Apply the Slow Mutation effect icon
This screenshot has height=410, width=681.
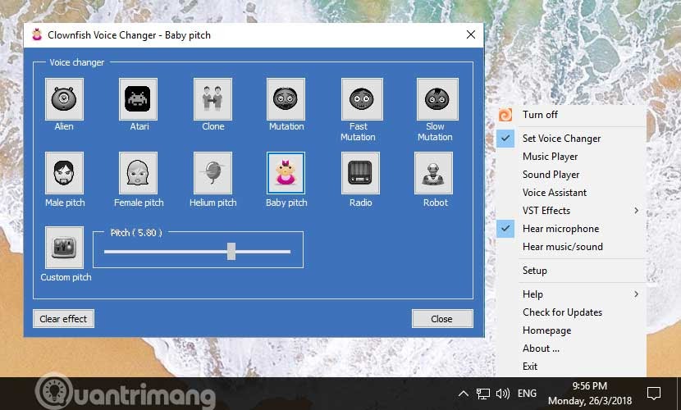coord(437,99)
